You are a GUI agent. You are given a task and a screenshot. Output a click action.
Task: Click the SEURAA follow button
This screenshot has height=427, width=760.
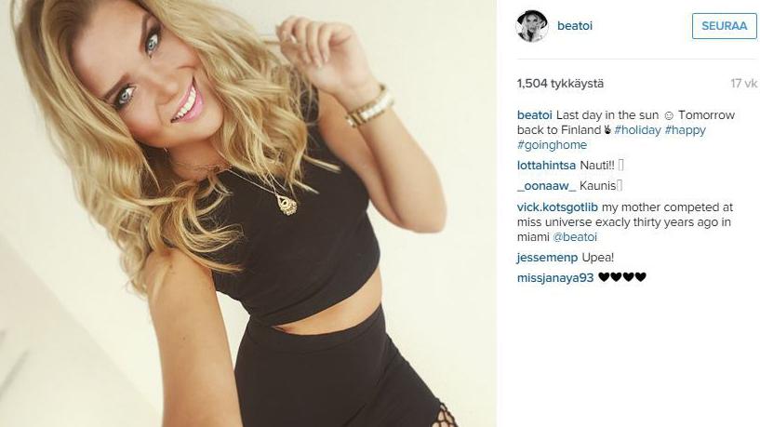click(x=724, y=26)
